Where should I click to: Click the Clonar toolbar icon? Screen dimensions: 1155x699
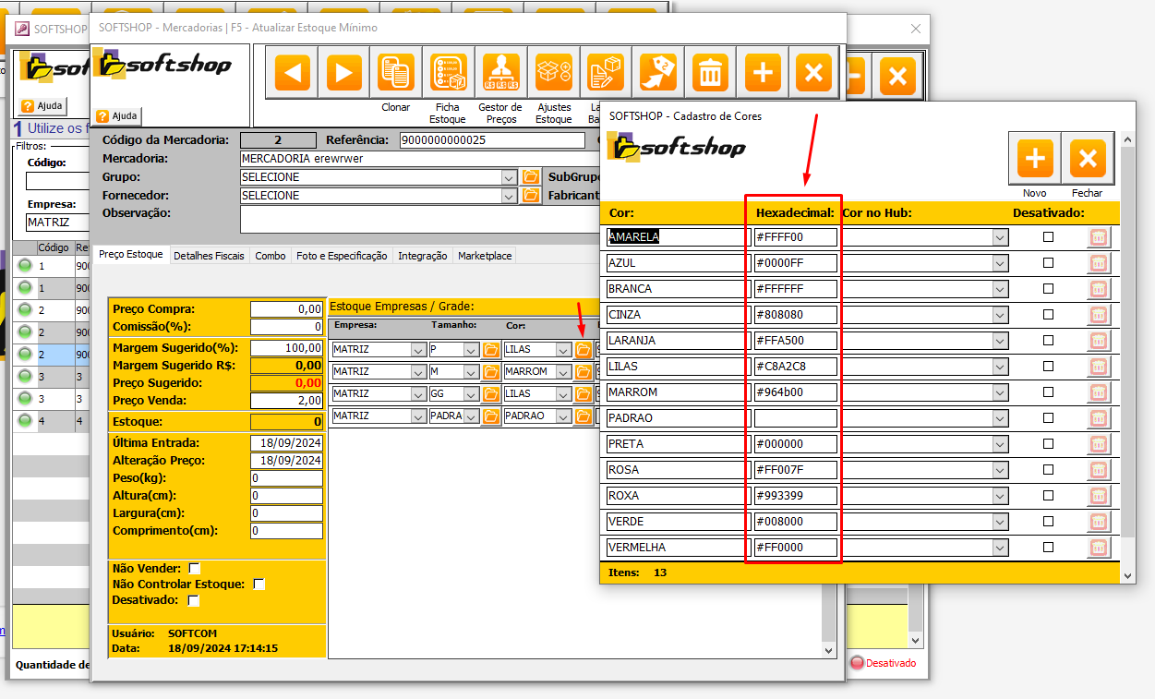point(396,72)
